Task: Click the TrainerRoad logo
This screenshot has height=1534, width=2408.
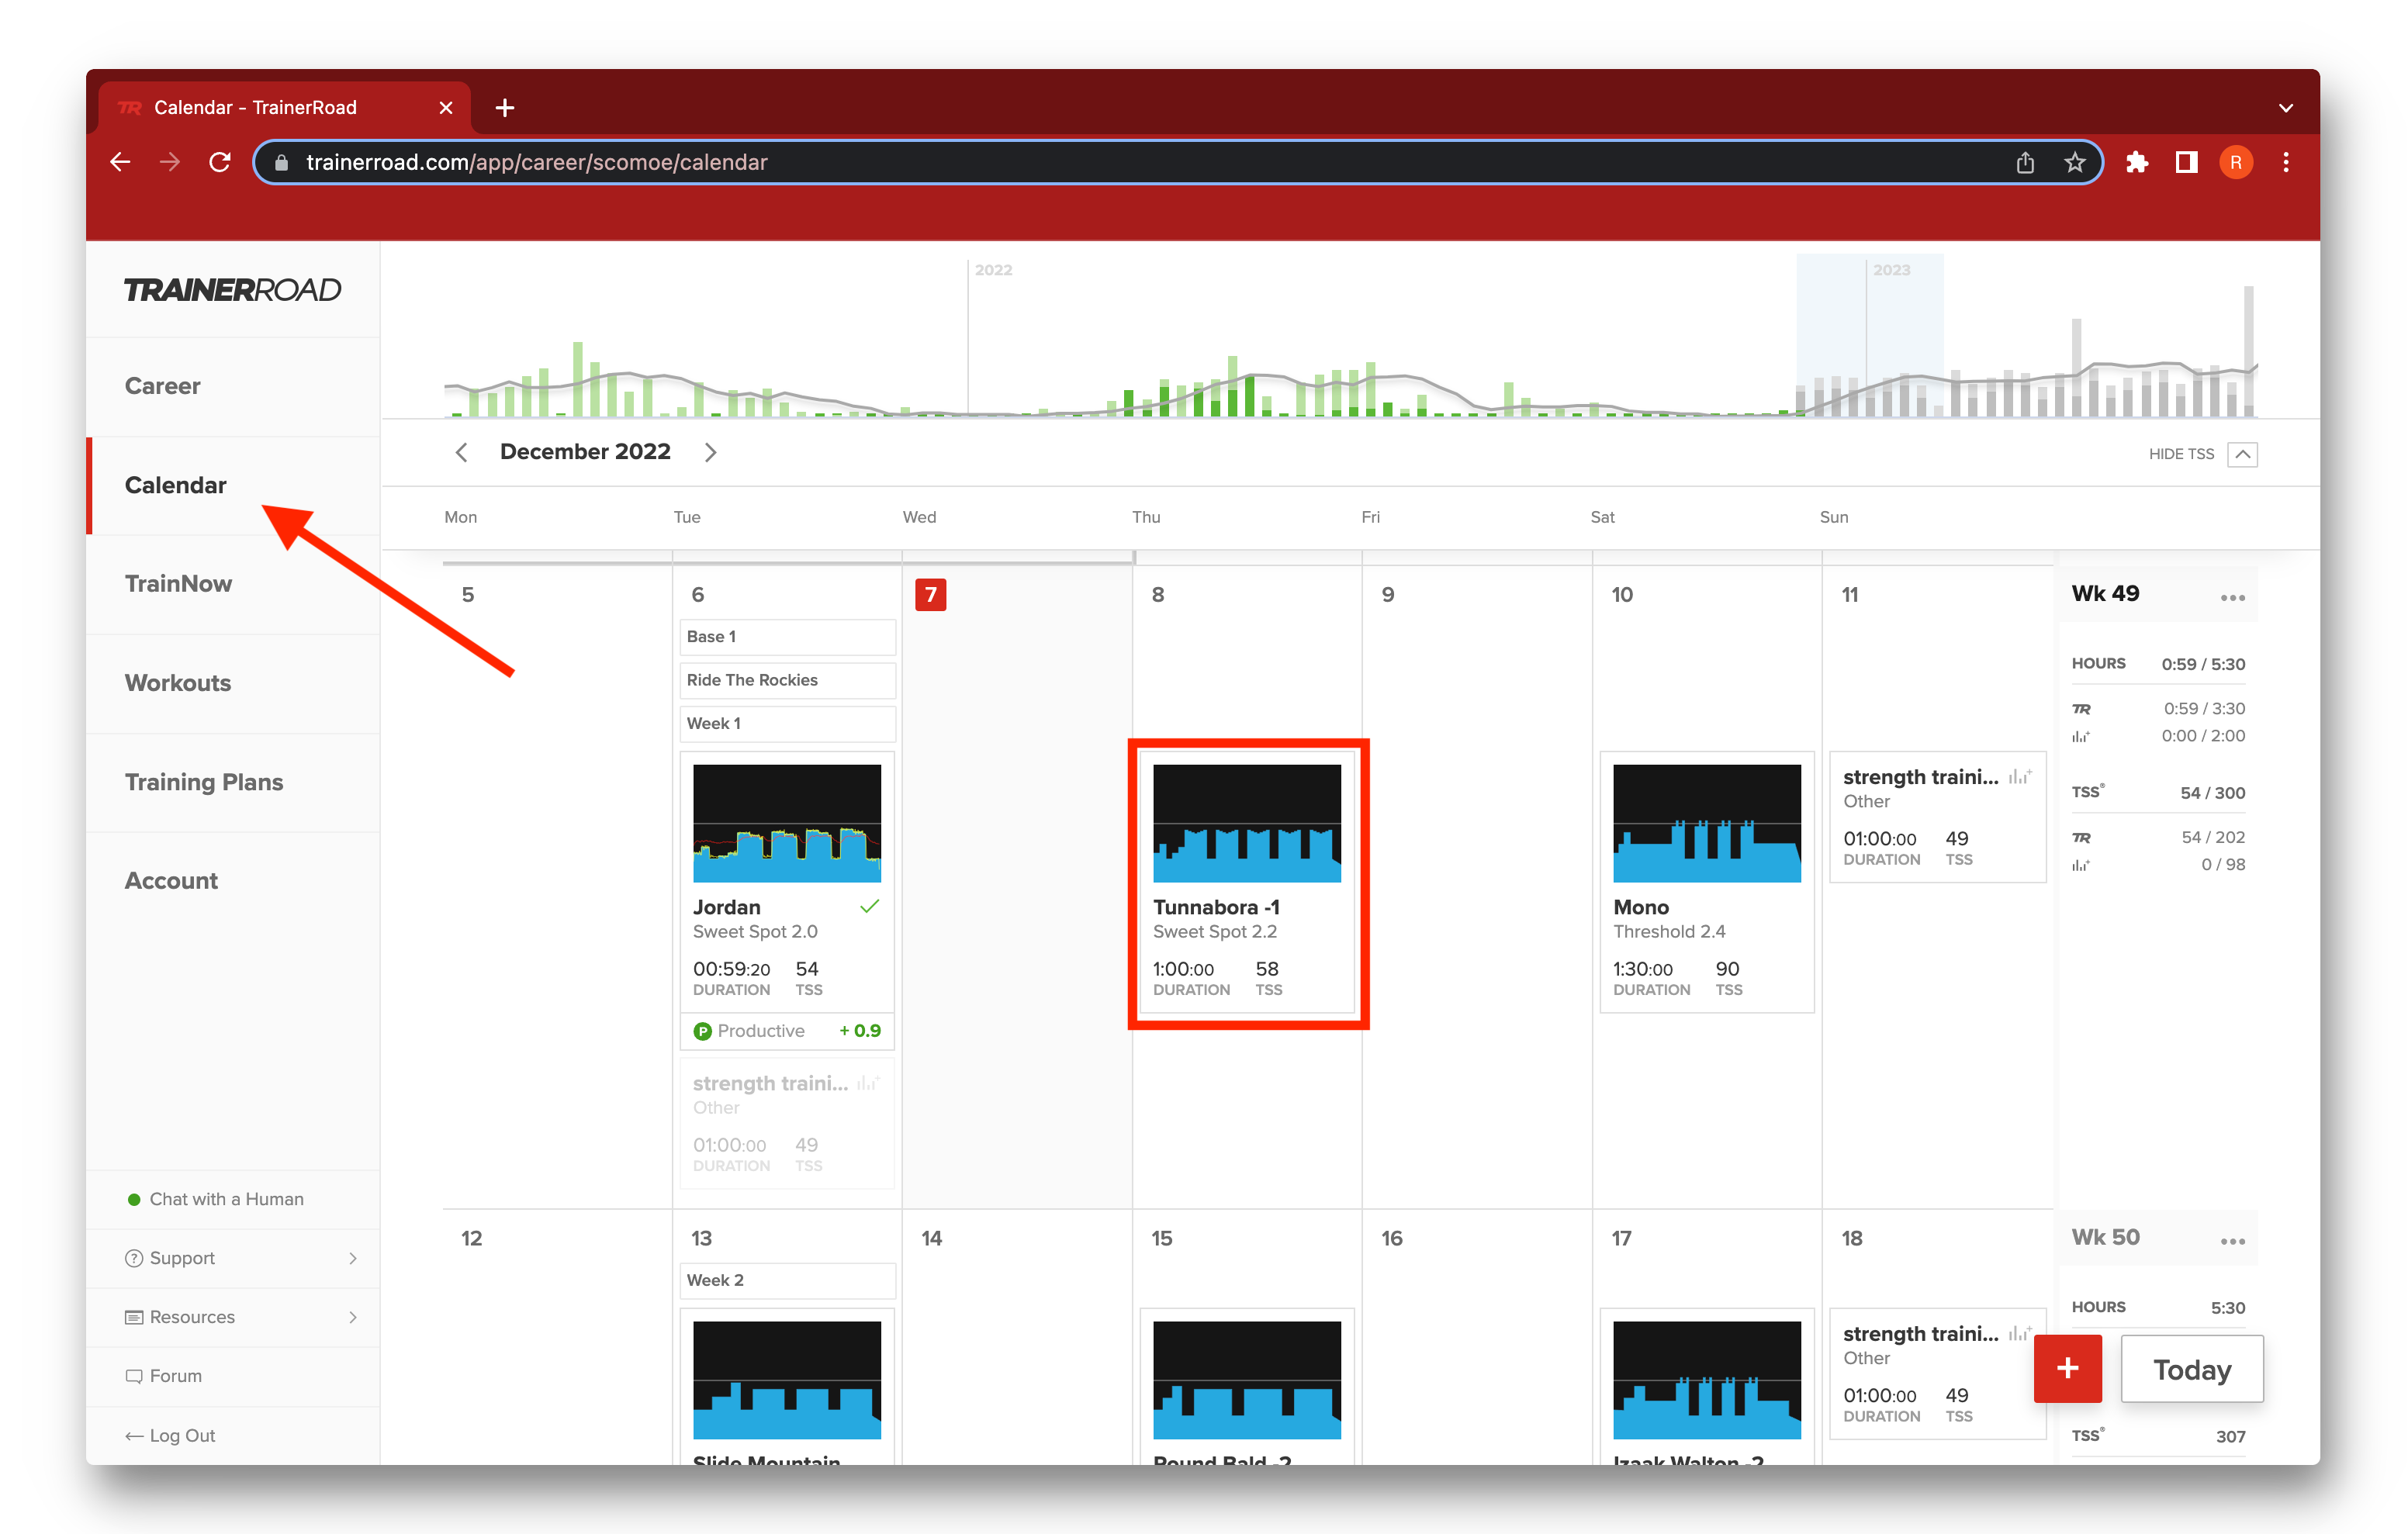Action: point(232,290)
